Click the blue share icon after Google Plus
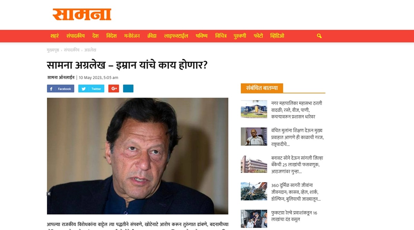 click(128, 89)
